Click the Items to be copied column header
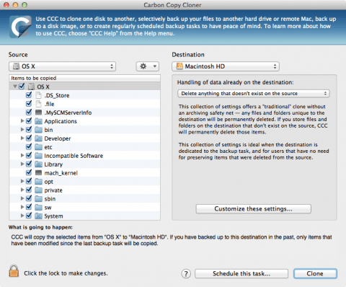Viewport: 346px width, 287px height. pos(84,78)
